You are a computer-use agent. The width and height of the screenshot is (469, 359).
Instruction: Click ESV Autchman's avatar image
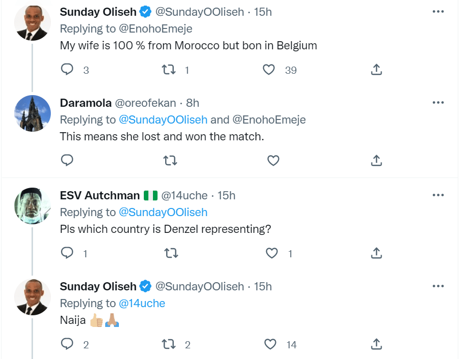pyautogui.click(x=33, y=205)
